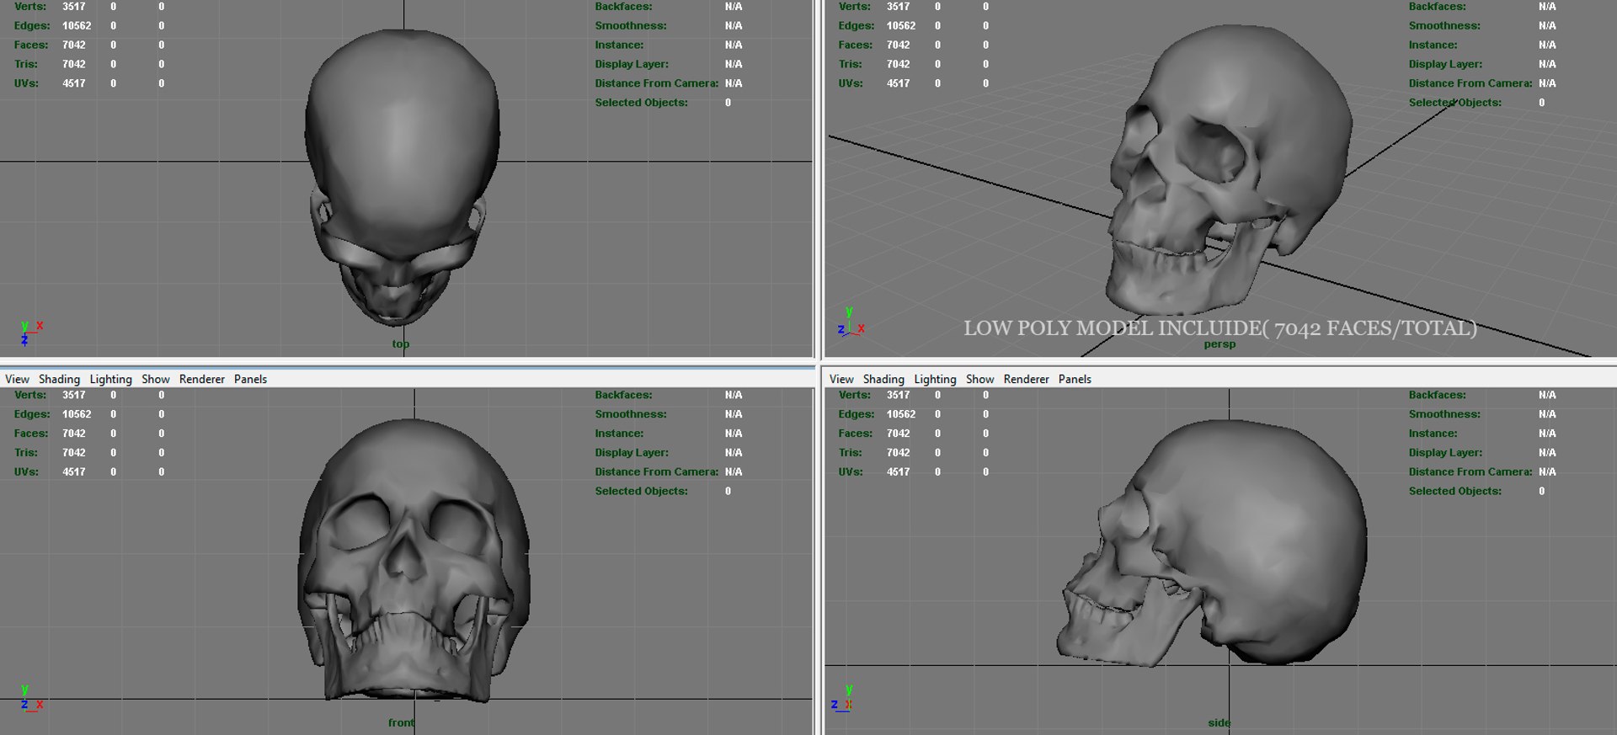1617x735 pixels.
Task: Click the 'UVs:' label in the top view
Action: click(x=26, y=83)
